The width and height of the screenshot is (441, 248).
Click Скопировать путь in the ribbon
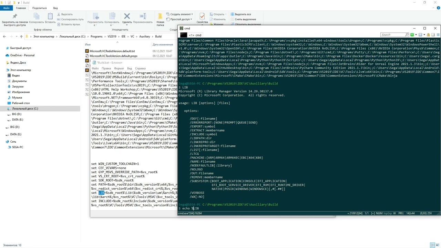click(x=70, y=19)
